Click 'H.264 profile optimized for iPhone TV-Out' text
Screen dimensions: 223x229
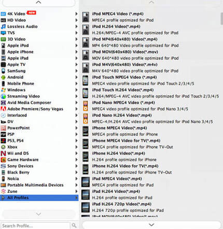point(132,173)
